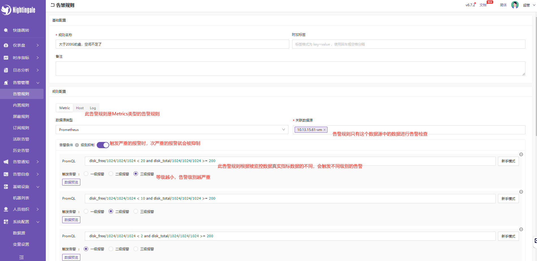Select 一级报警 for the first PromQL rule
The image size is (537, 261).
click(86, 174)
